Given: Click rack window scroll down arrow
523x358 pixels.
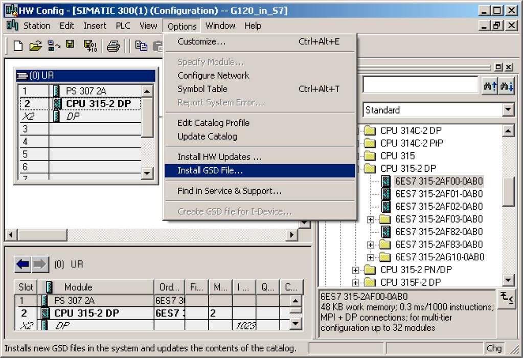Looking at the screenshot, I should (x=147, y=173).
